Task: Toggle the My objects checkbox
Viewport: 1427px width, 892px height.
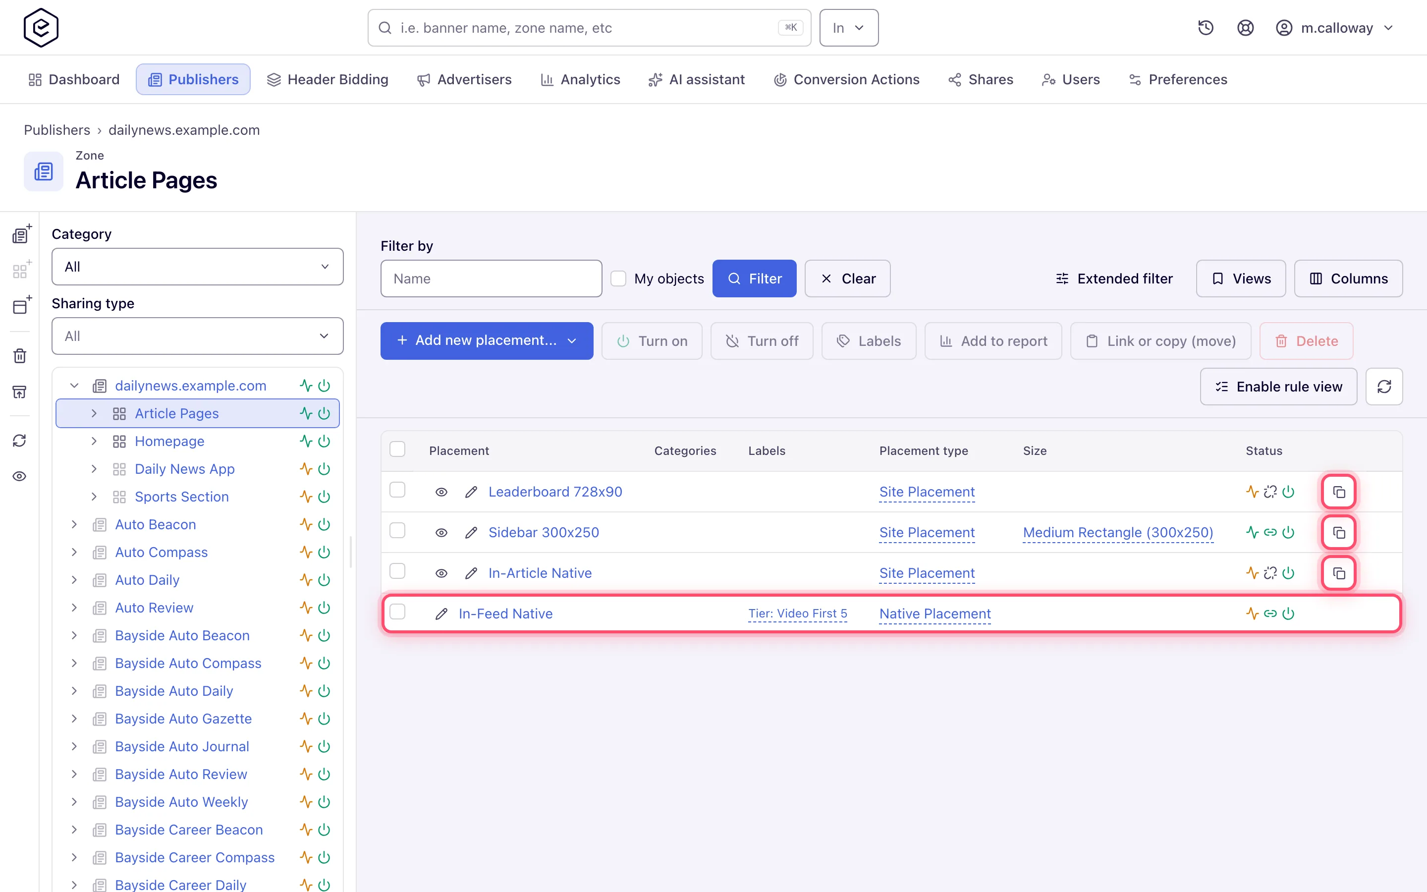Action: [x=618, y=279]
